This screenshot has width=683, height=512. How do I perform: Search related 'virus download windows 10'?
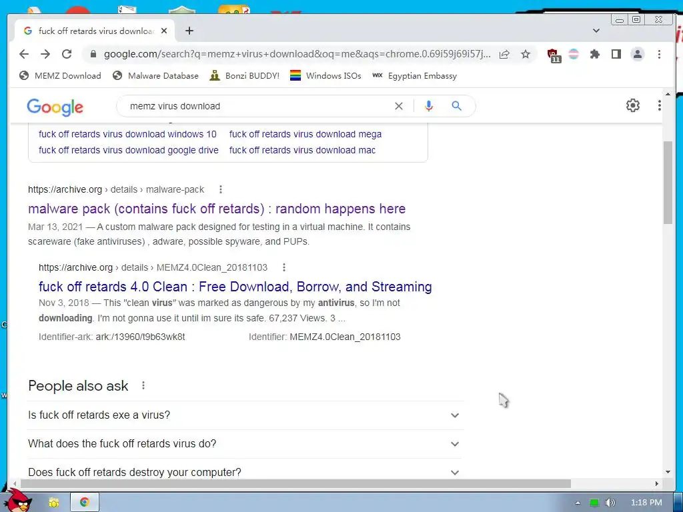[x=127, y=134]
